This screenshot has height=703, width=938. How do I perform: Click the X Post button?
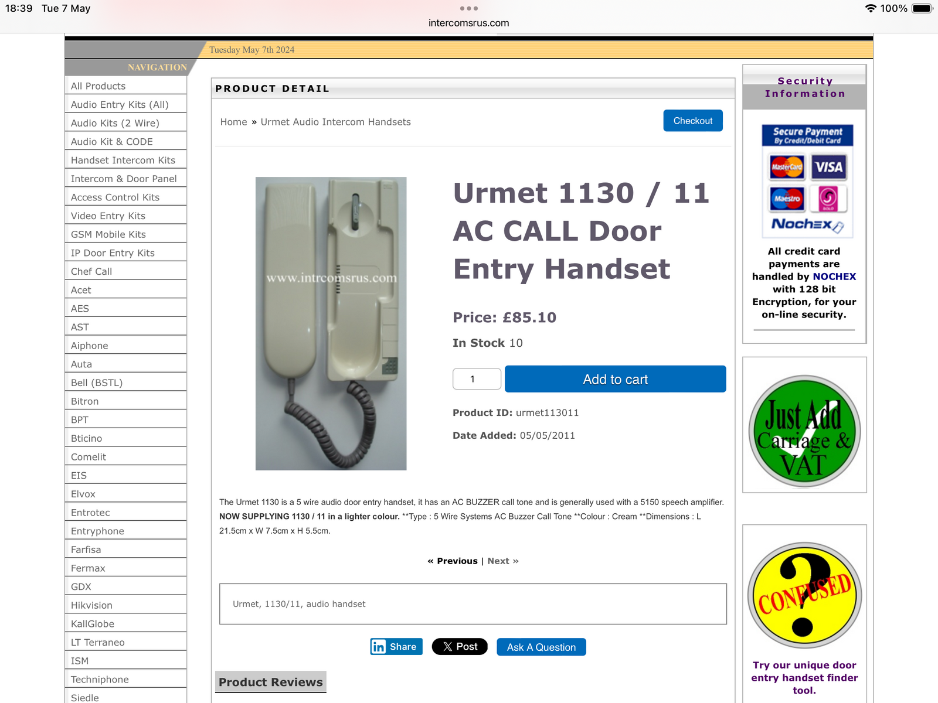tap(460, 647)
